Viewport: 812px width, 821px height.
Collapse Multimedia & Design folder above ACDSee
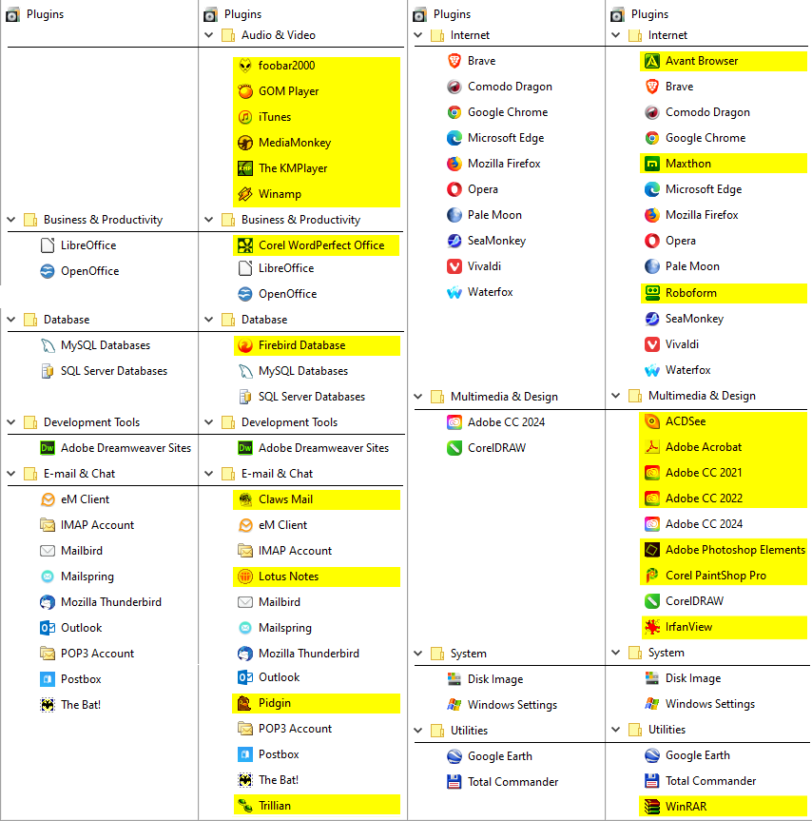point(616,396)
